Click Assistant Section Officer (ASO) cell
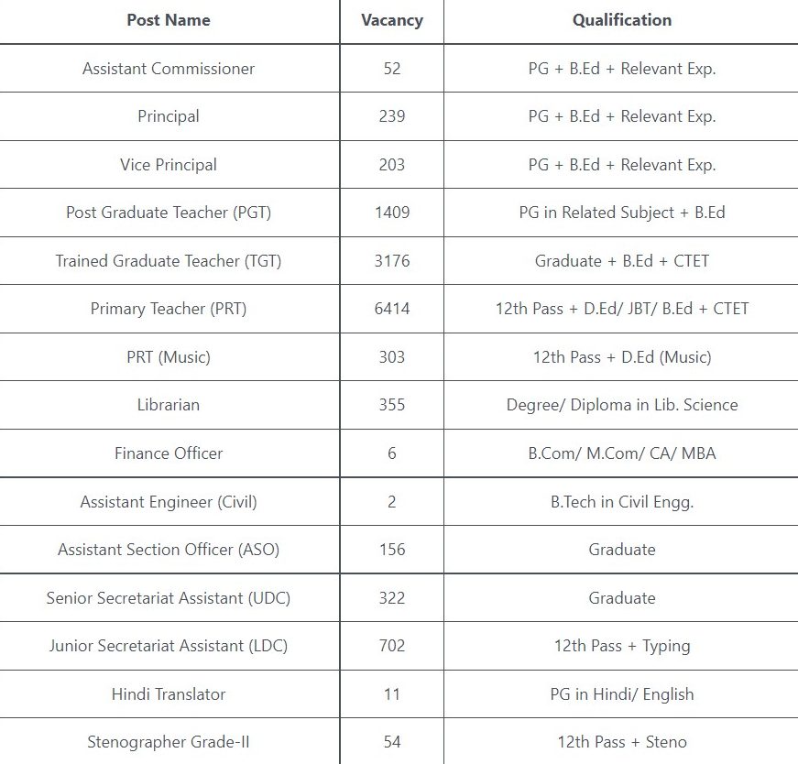The height and width of the screenshot is (764, 798). (x=169, y=550)
